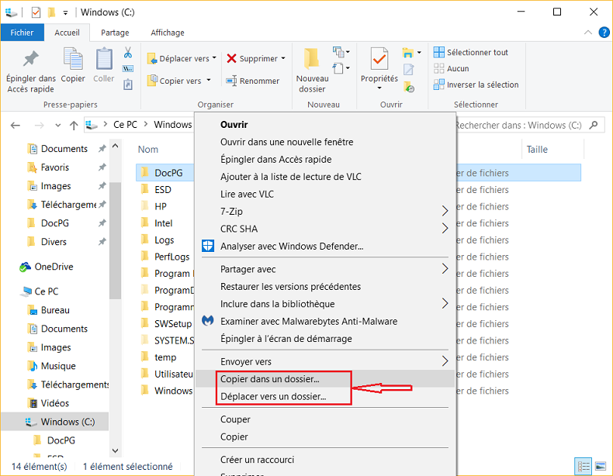
Task: Open the Nouvel élément dropdown icon
Action: click(341, 52)
